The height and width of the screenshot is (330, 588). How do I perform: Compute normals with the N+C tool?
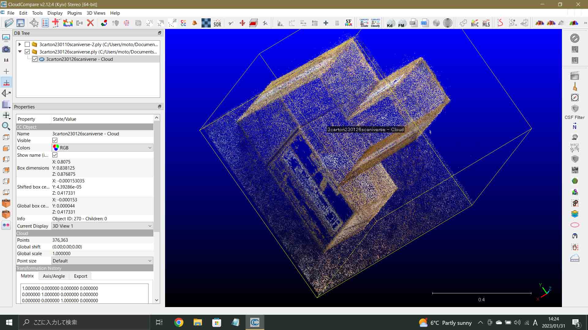coord(475,23)
